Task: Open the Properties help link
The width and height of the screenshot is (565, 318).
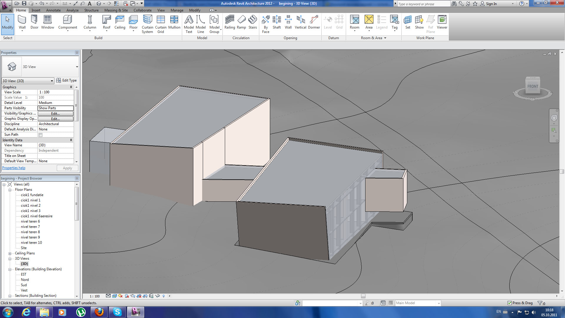Action: [x=14, y=168]
